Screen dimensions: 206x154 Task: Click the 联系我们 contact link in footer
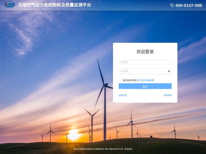128,149
